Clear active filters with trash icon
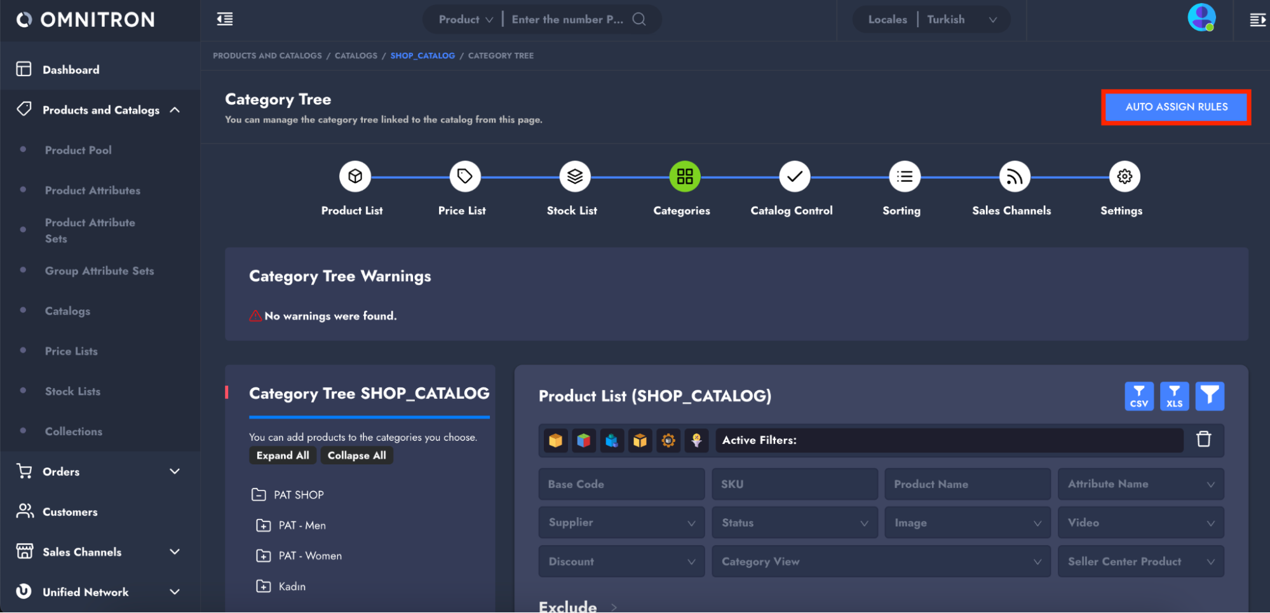1270x613 pixels. [1203, 440]
